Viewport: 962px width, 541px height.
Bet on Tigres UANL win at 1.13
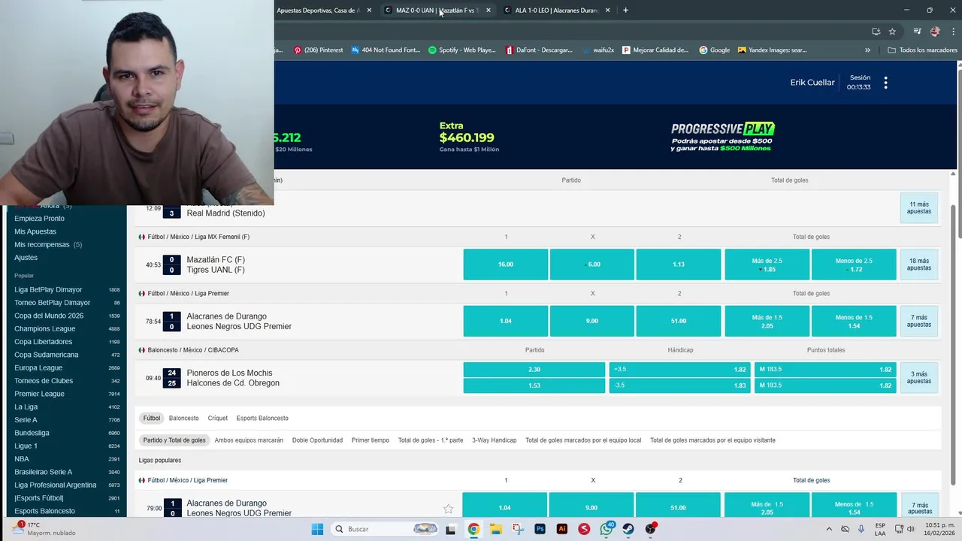tap(679, 264)
